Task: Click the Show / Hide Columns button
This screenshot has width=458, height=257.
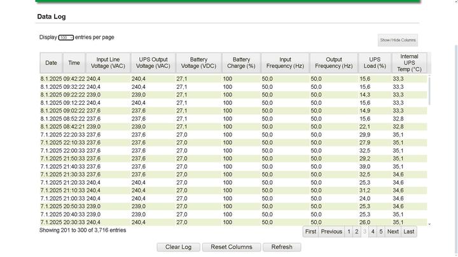Action: tap(398, 40)
